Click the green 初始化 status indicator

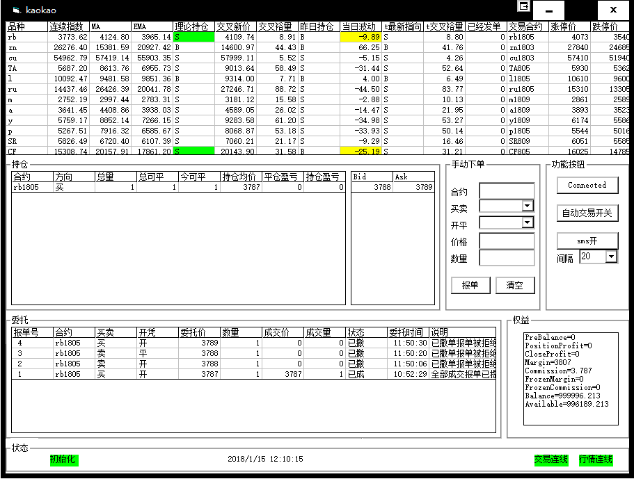pos(63,460)
